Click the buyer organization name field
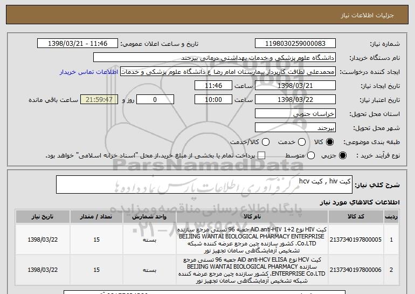This screenshot has width=415, height=294. tap(215, 58)
